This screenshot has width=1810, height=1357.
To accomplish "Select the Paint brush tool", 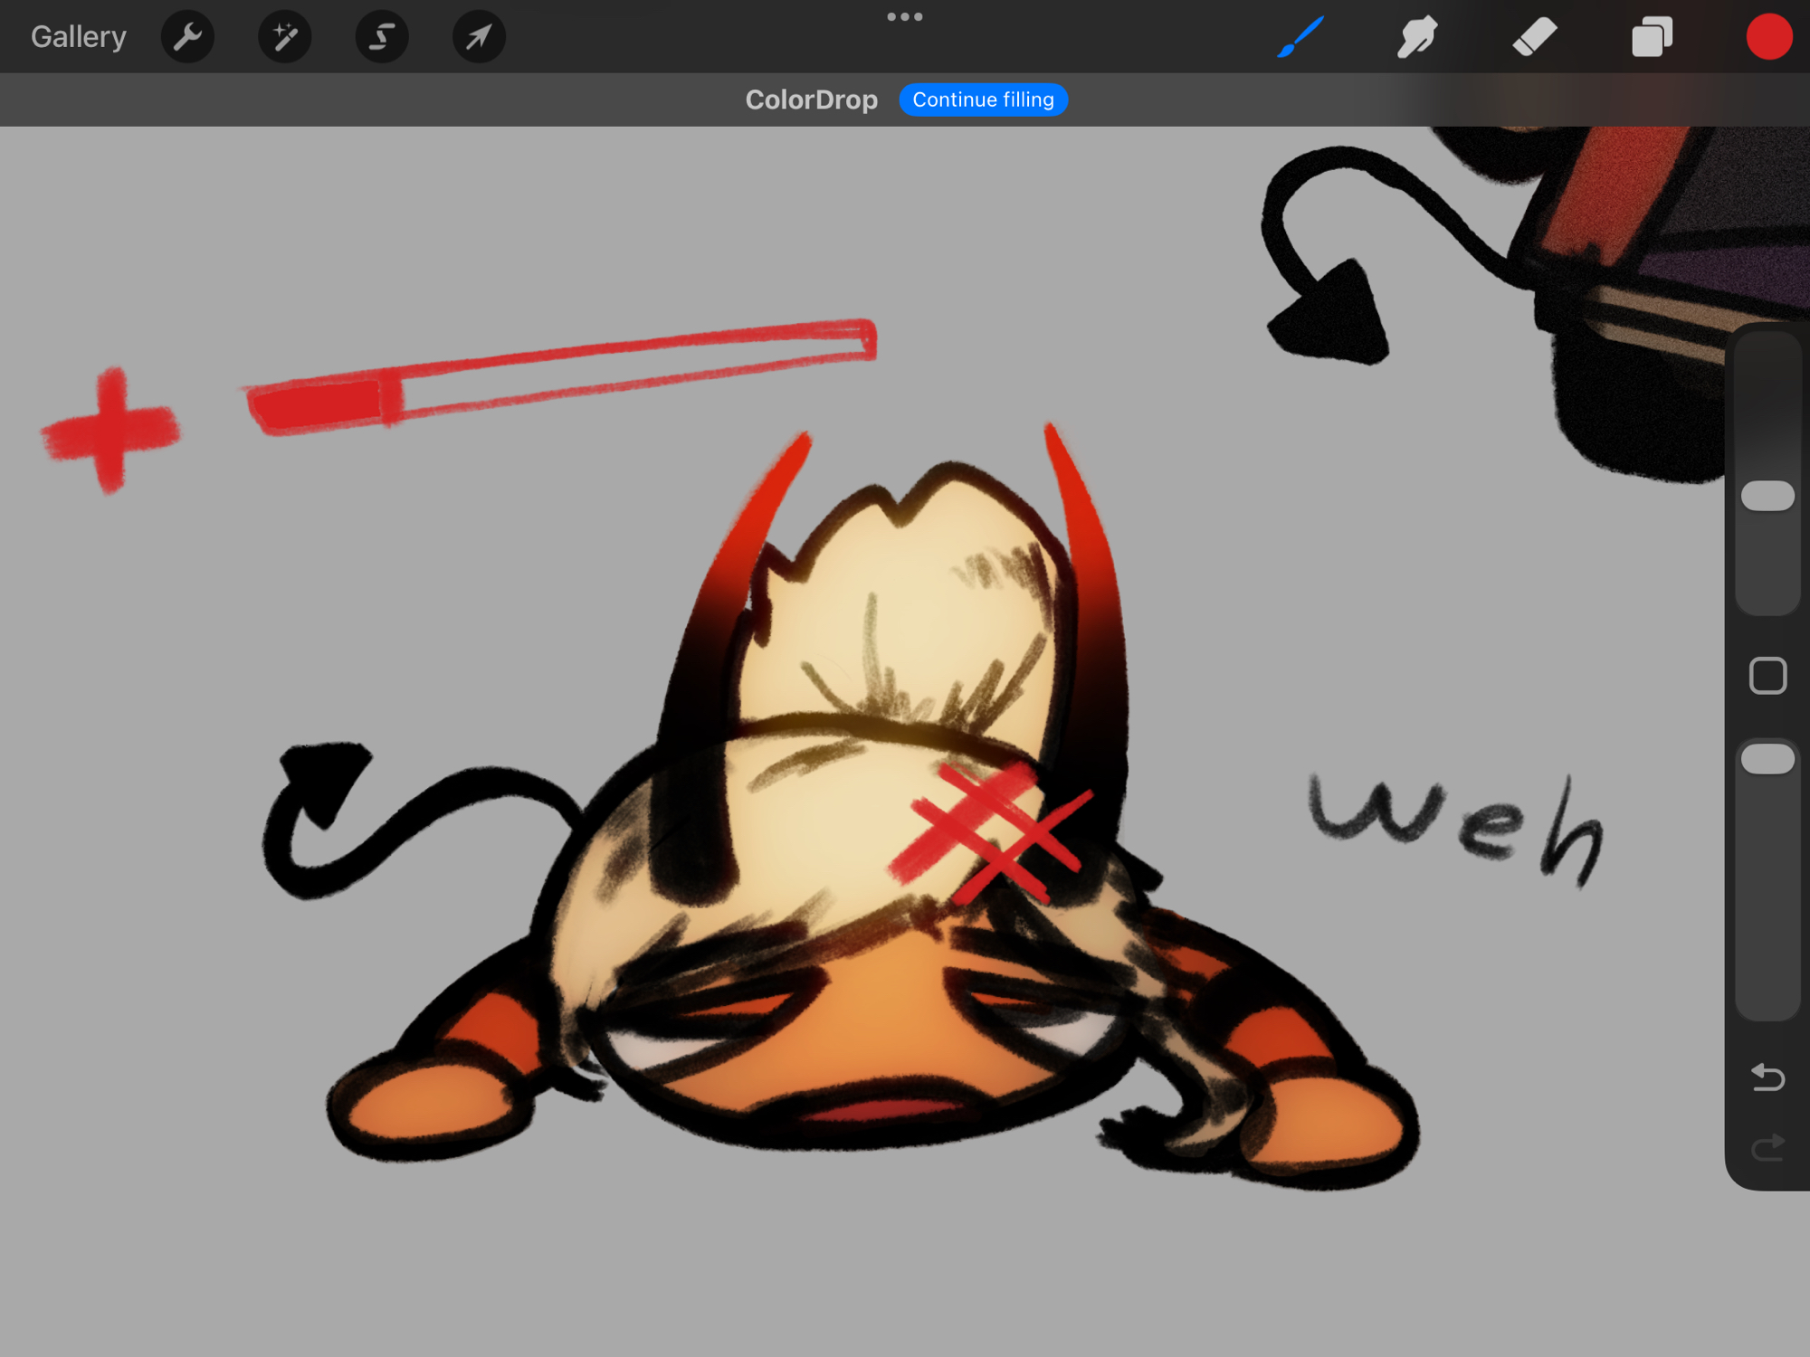I will [1300, 37].
